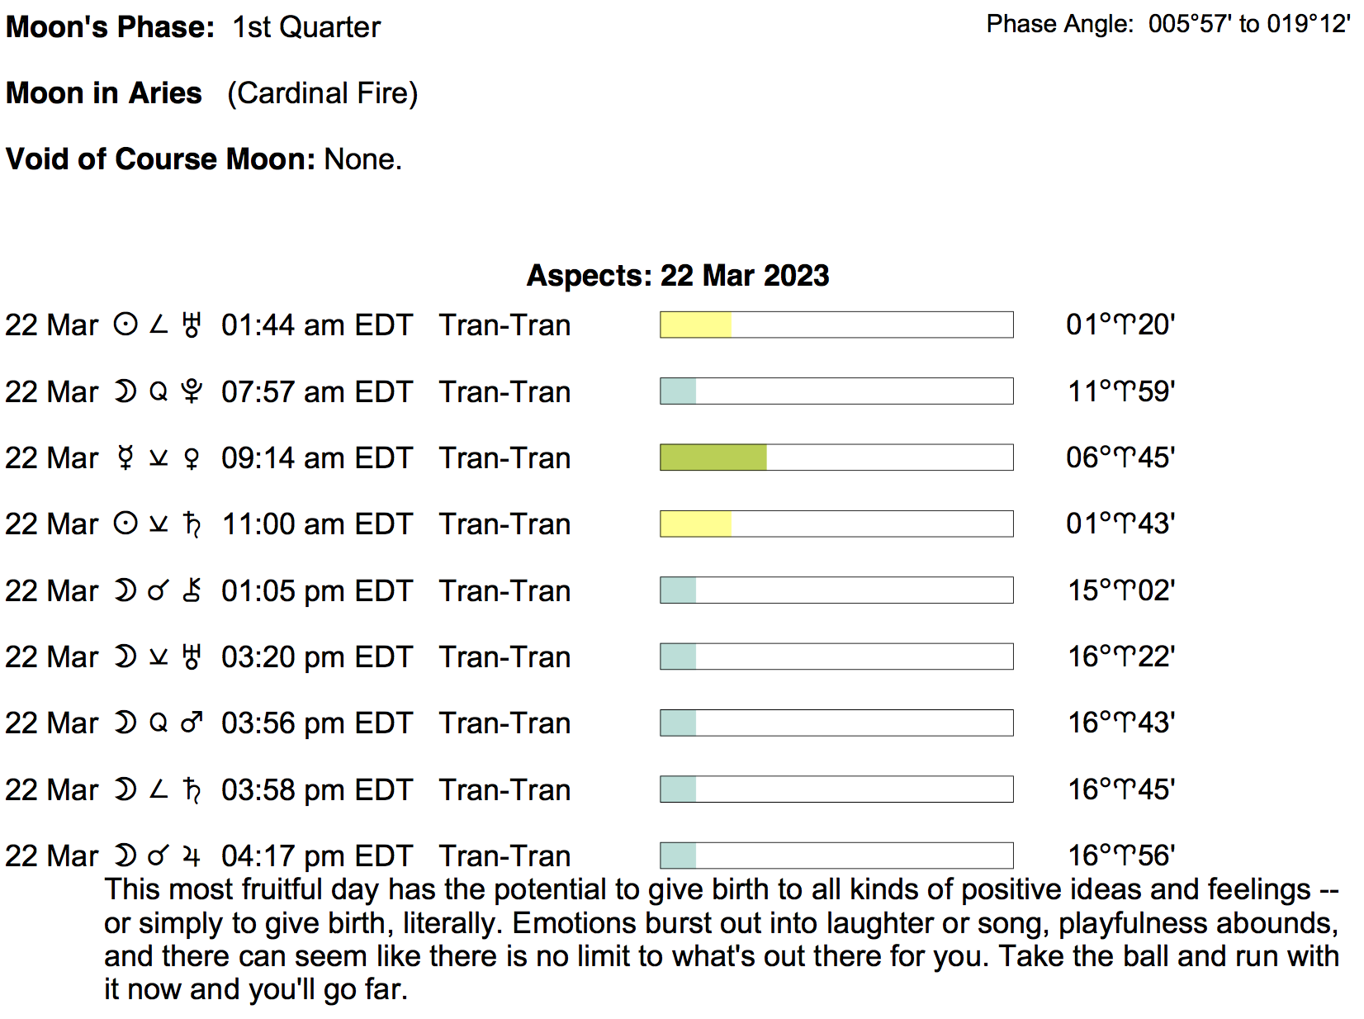Click the Mars glyph in 03:56 pm row
This screenshot has height=1019, width=1364.
click(x=192, y=723)
